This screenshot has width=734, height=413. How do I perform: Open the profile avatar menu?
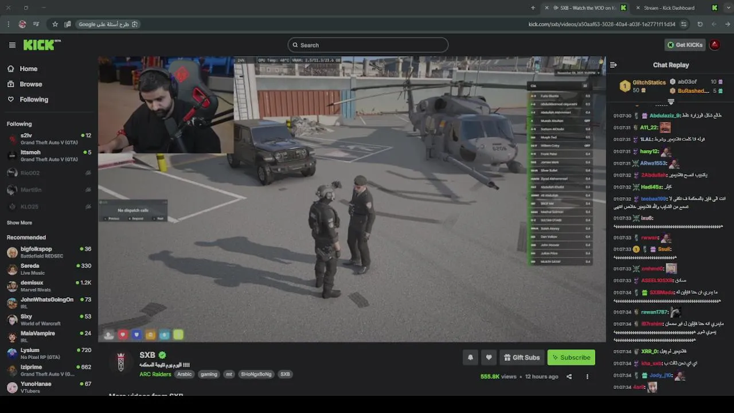tap(715, 45)
